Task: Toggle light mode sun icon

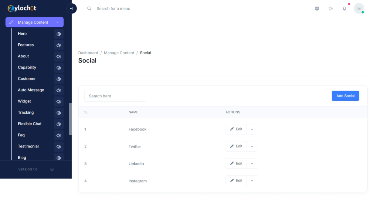Action: pos(52,170)
